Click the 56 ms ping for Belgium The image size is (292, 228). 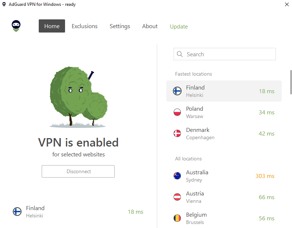266,218
